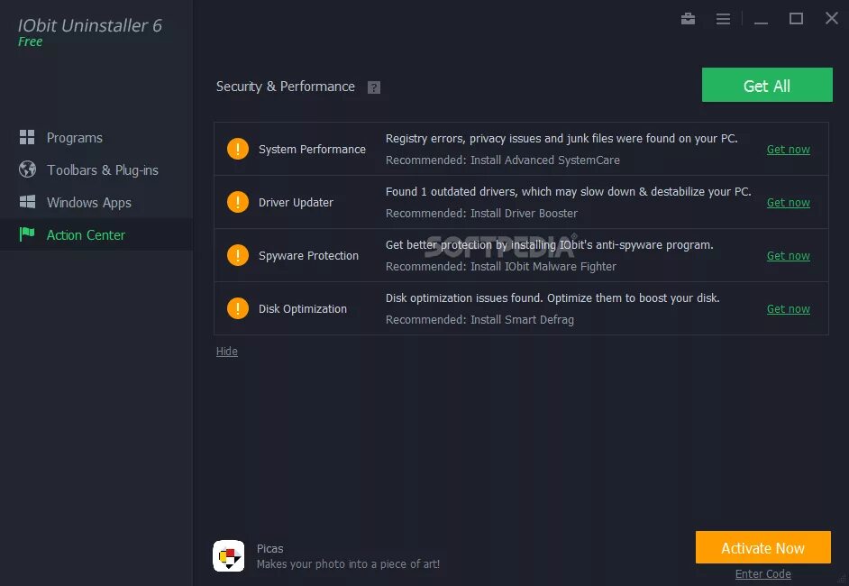Click 'Recommended: Install Smart Defrag' text

click(x=479, y=319)
